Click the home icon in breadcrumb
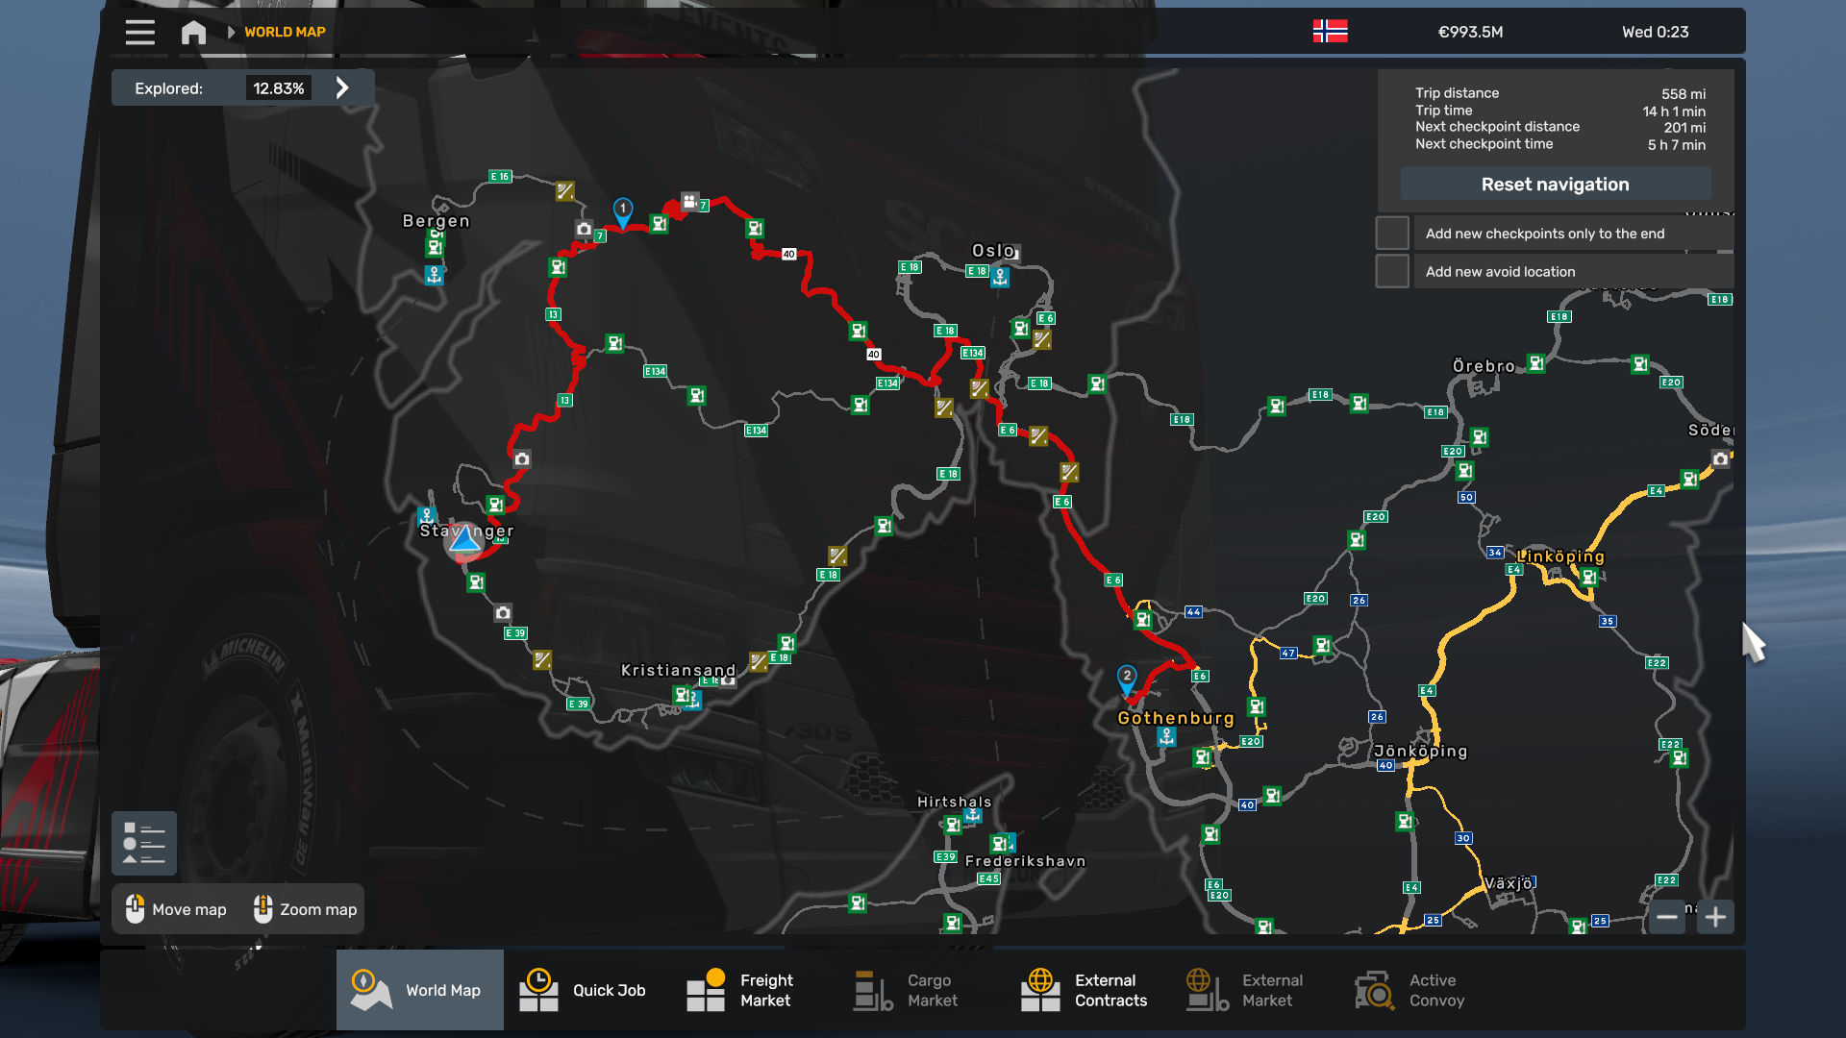Screen dimensions: 1846x1038 [193, 32]
